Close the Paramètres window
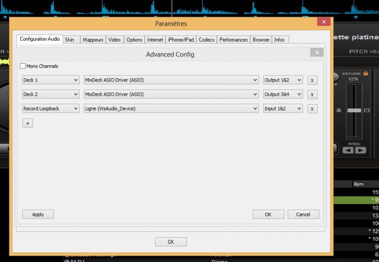The width and height of the screenshot is (379, 262). click(x=324, y=22)
